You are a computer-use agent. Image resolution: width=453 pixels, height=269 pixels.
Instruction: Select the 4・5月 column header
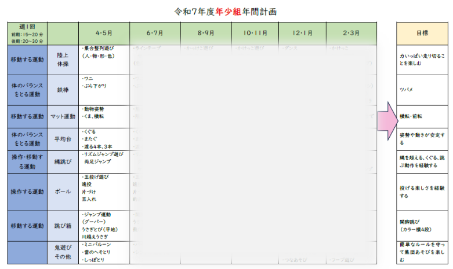point(104,34)
